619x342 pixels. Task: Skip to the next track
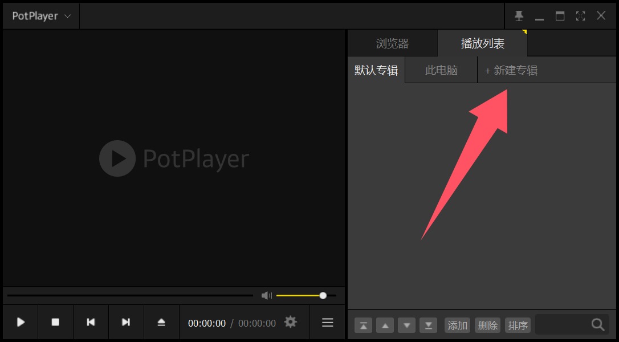click(x=126, y=322)
